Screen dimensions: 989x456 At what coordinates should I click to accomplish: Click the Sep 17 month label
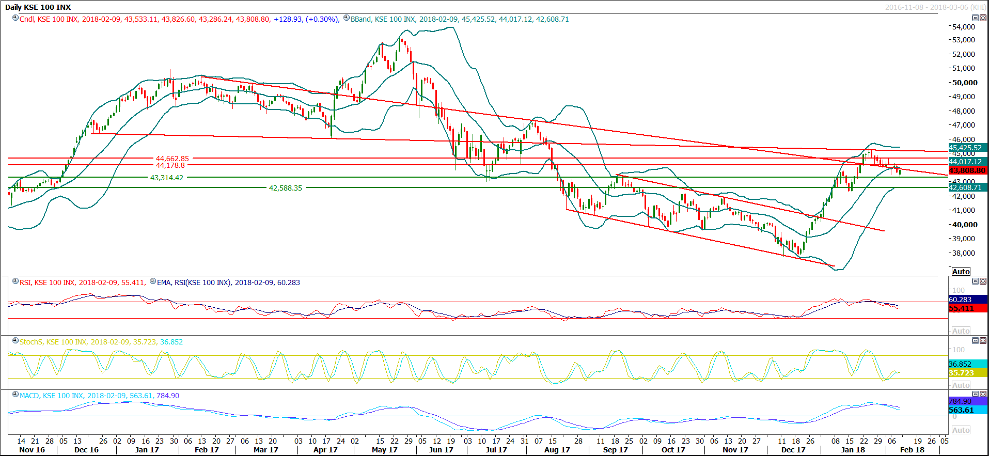pos(615,450)
